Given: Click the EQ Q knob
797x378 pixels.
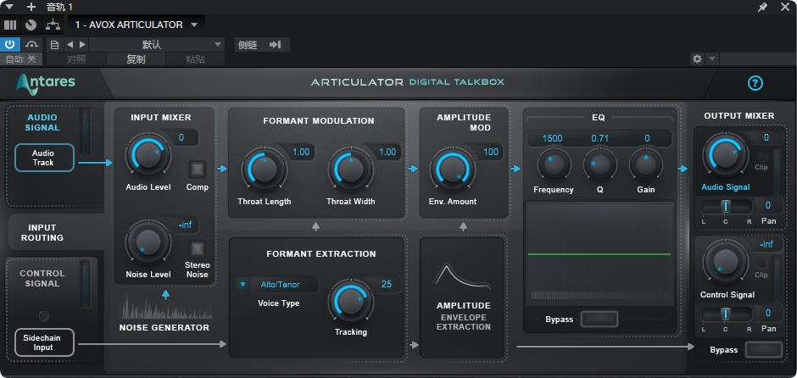Looking at the screenshot, I should (599, 164).
